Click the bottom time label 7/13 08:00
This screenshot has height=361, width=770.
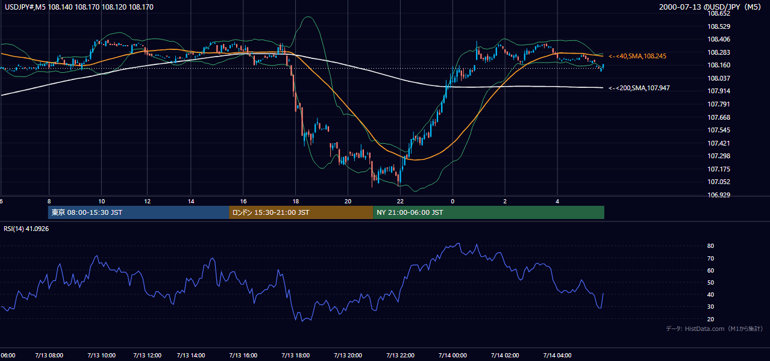[x=49, y=355]
